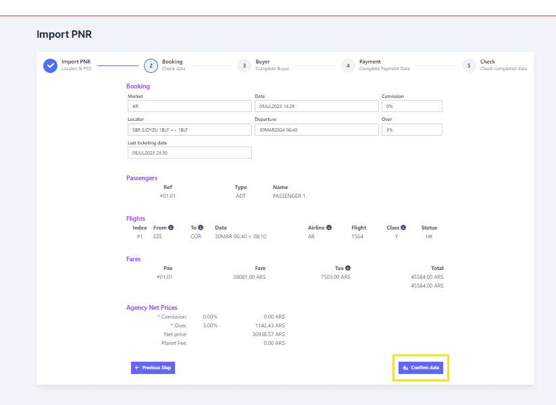Open the Payment step tab label

click(370, 62)
